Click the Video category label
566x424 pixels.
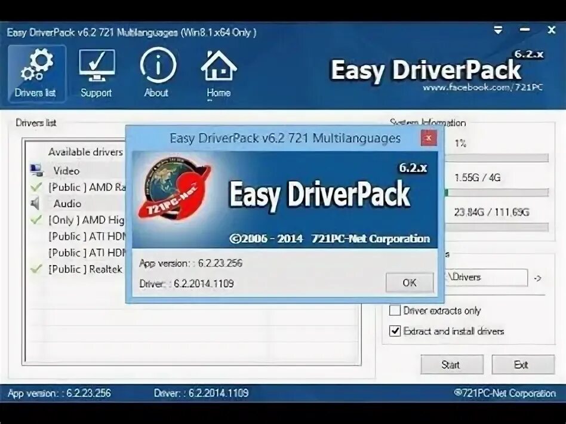[66, 170]
